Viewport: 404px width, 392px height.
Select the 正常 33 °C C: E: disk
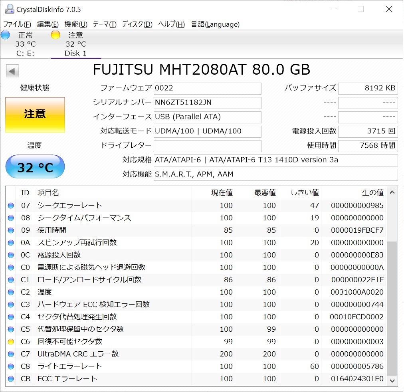click(x=25, y=44)
